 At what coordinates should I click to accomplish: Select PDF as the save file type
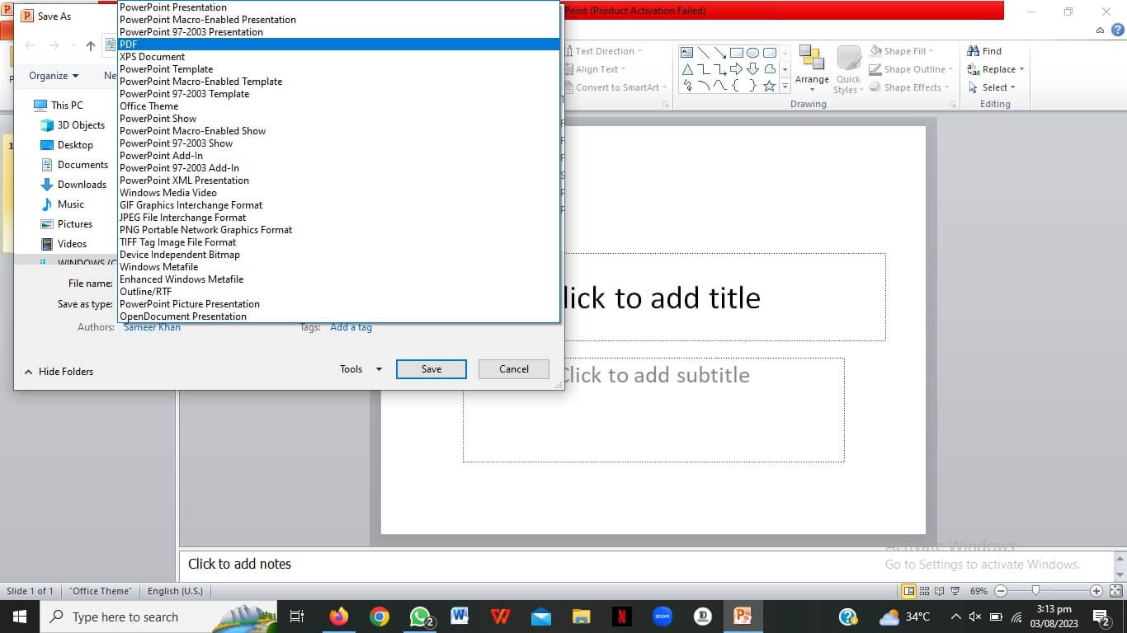click(248, 44)
